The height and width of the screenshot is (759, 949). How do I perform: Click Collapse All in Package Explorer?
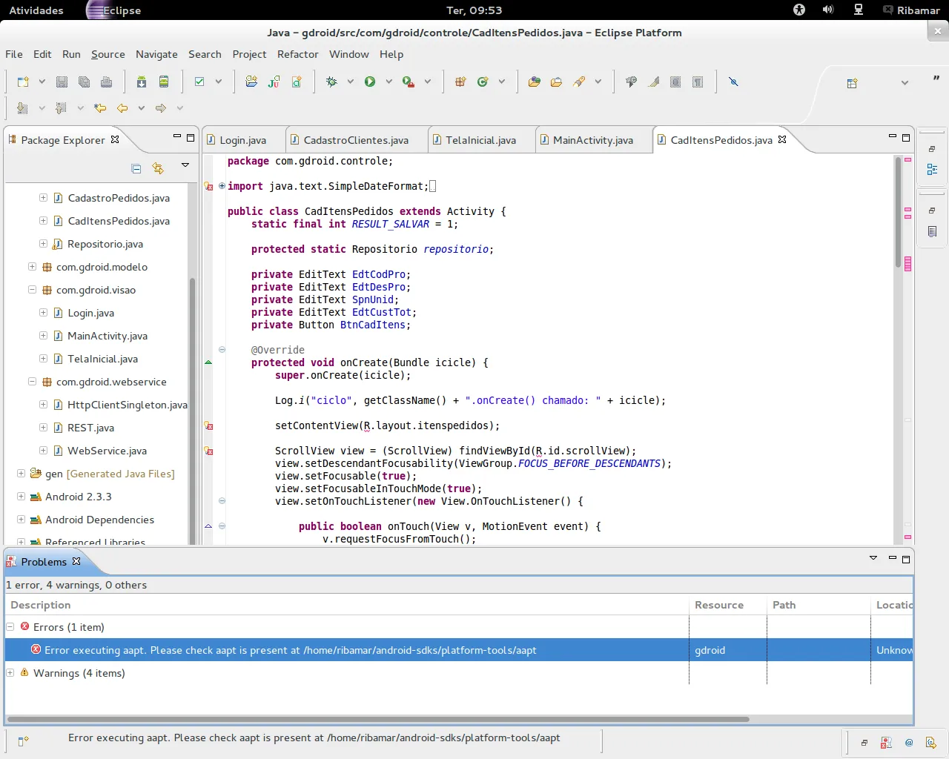[x=136, y=168]
